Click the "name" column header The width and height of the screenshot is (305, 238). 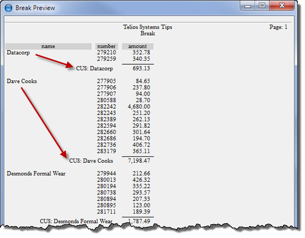[48, 46]
